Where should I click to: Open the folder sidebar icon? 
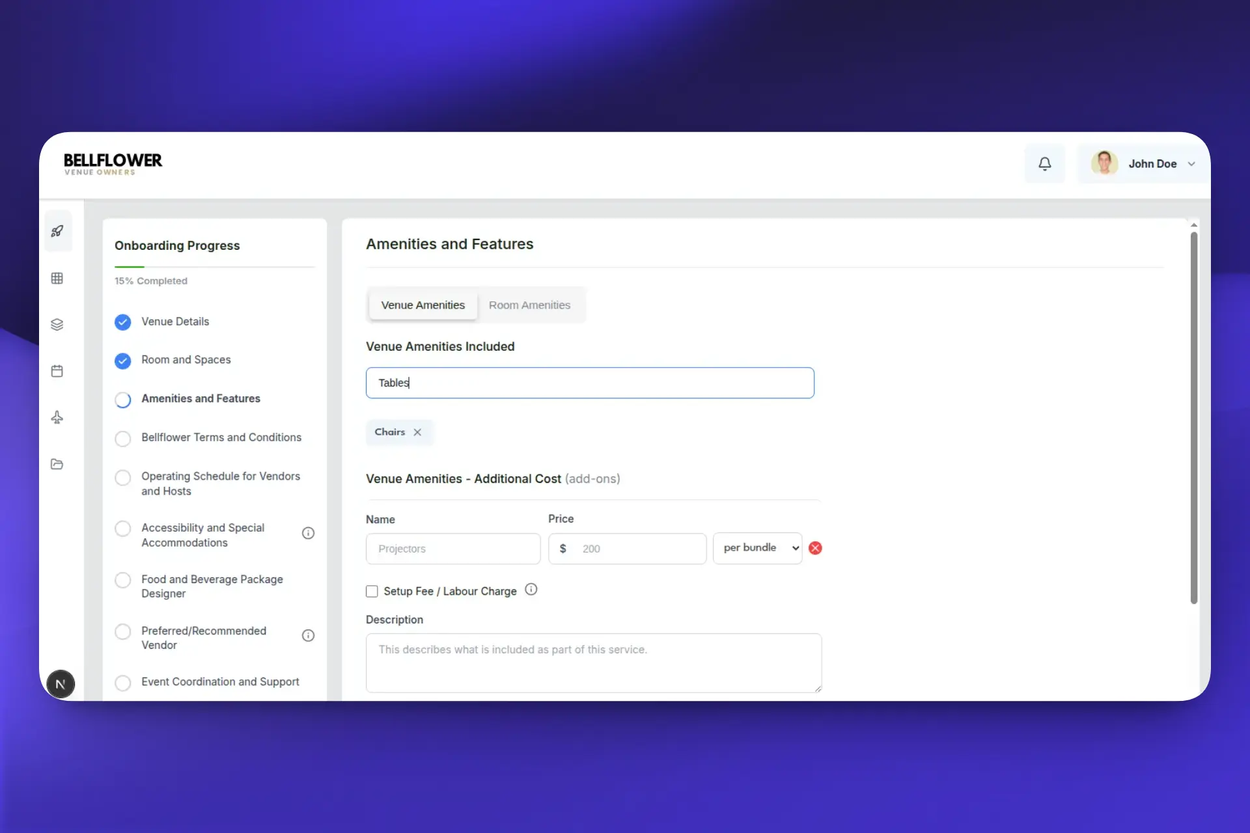click(x=57, y=464)
